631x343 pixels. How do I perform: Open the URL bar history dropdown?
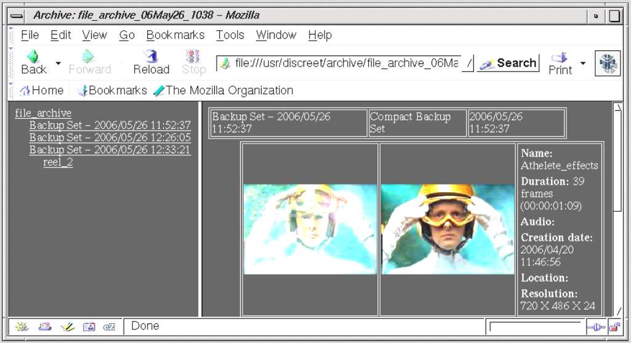468,63
